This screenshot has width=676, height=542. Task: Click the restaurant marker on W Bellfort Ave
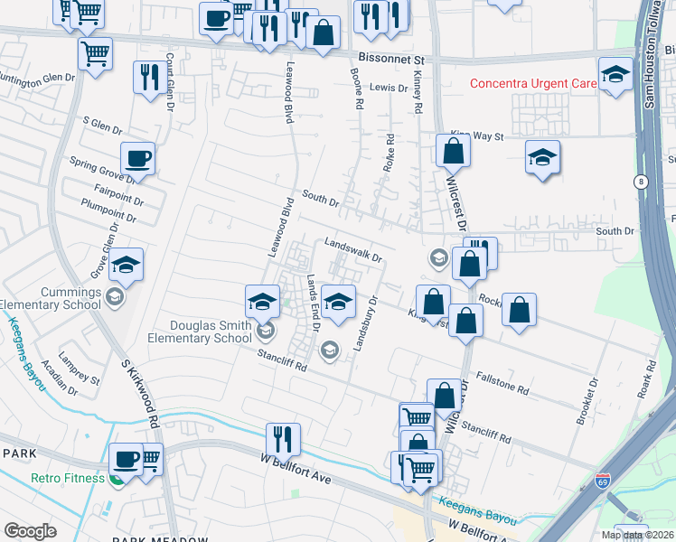pyautogui.click(x=283, y=440)
